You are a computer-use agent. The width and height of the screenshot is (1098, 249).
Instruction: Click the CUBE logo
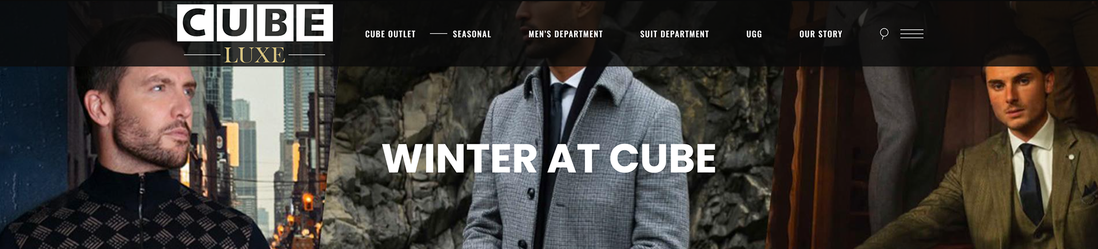click(x=254, y=23)
